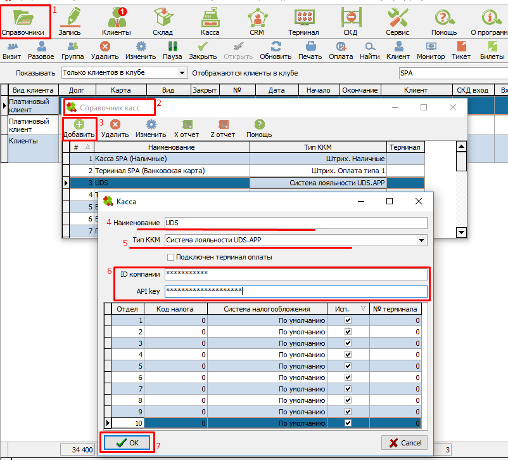The height and width of the screenshot is (460, 508).
Task: Open the СКД access control section
Action: click(350, 22)
